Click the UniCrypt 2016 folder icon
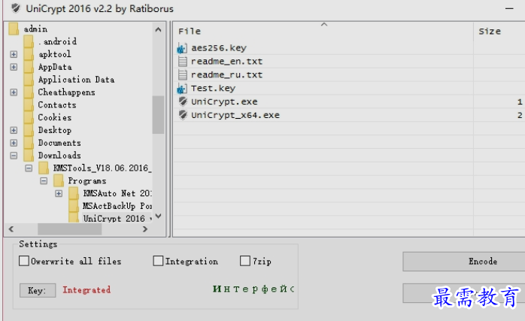Image resolution: width=525 pixels, height=321 pixels. pos(74,218)
